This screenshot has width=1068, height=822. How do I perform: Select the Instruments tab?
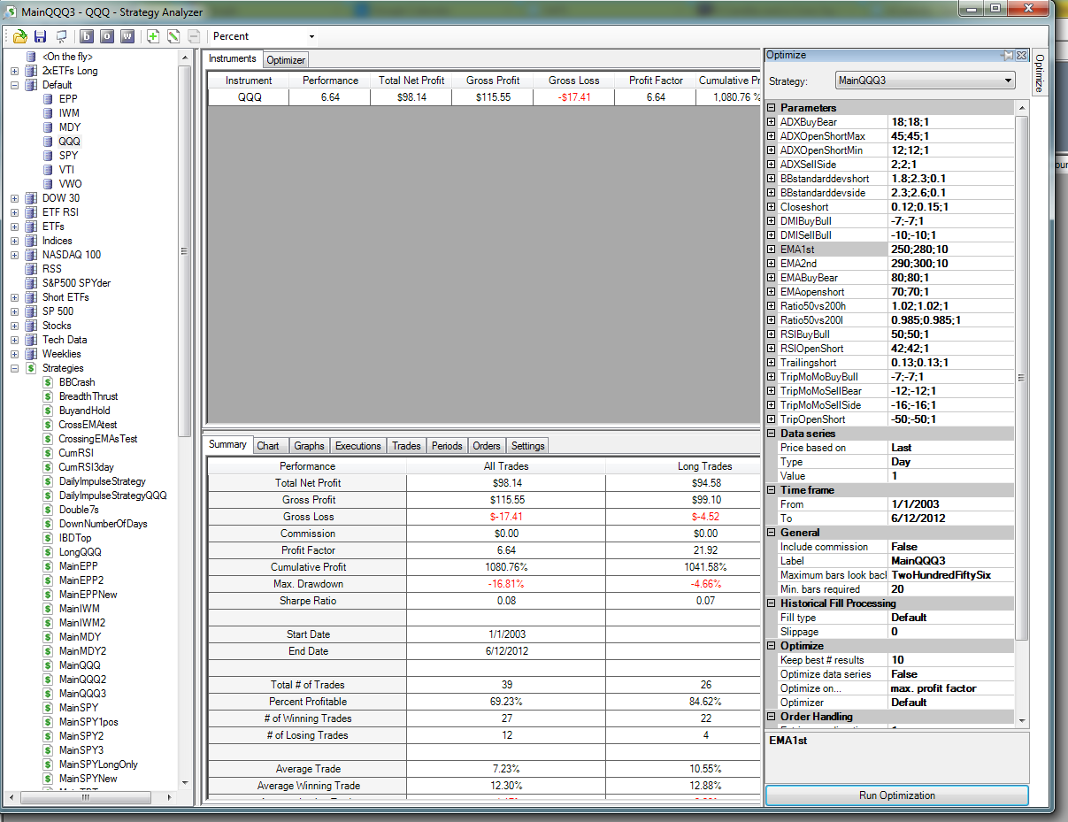pos(233,58)
